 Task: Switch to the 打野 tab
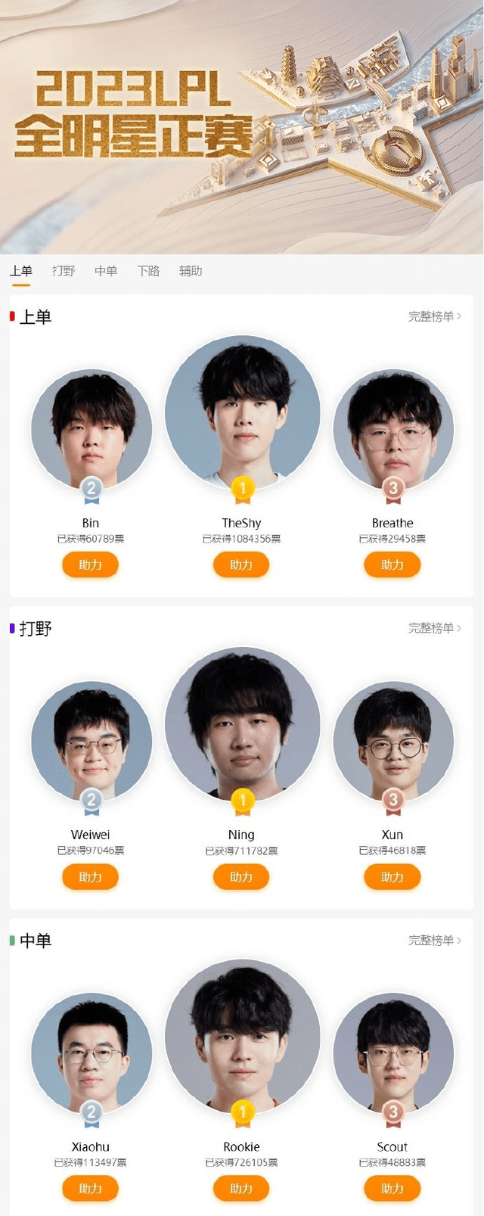coord(64,271)
